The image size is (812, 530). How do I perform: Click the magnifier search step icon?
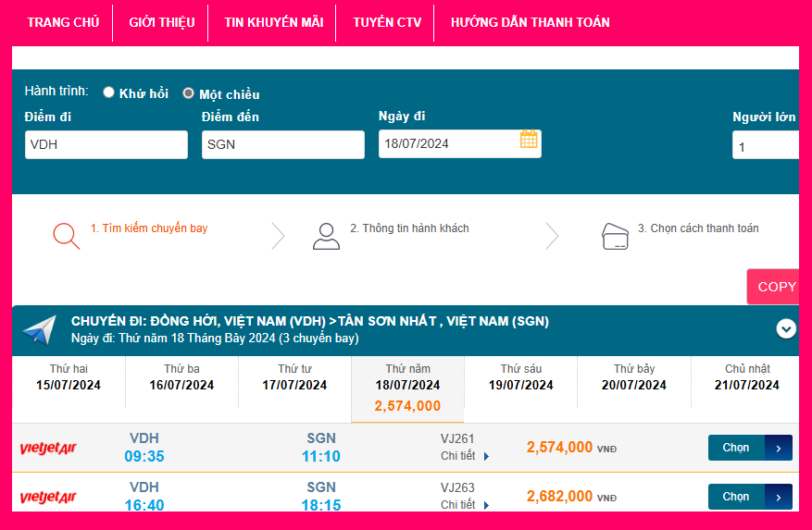66,236
